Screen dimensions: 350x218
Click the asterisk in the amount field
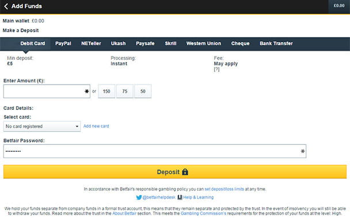86,91
